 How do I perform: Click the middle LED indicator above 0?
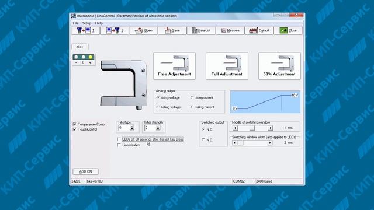[x=83, y=57]
